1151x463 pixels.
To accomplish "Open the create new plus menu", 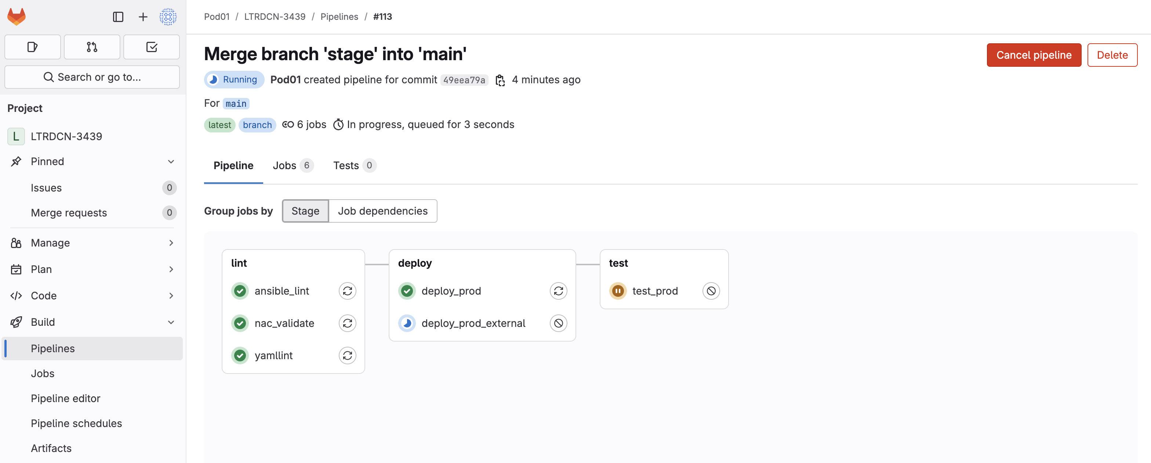I will coord(143,17).
